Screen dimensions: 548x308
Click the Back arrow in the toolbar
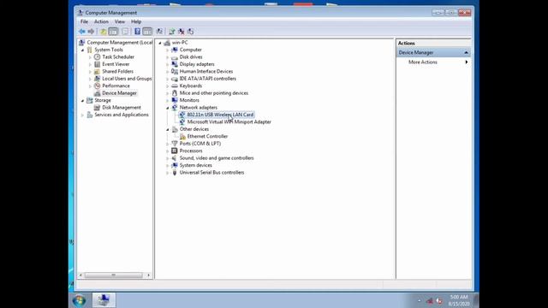[x=82, y=32]
